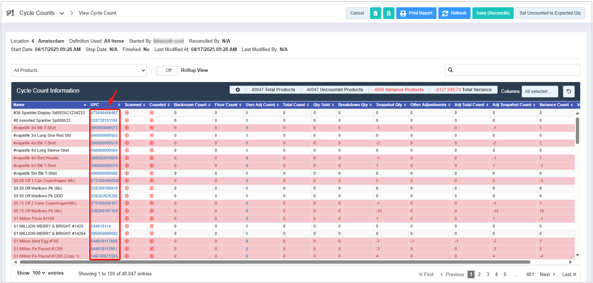This screenshot has width=593, height=283.
Task: Click Counted icon for #8 Assorted Sparkler row
Action: (x=152, y=120)
